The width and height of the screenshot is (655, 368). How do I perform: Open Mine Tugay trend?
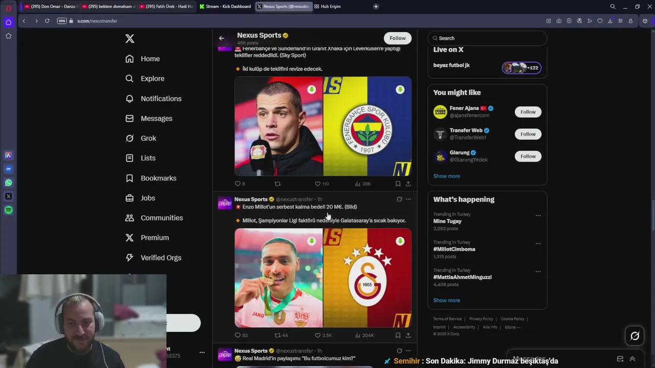click(447, 221)
